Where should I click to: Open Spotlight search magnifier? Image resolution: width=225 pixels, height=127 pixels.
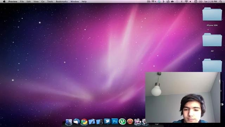[220, 1]
